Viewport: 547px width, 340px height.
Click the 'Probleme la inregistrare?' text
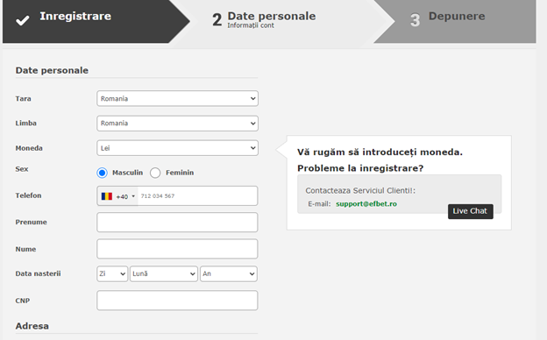360,168
